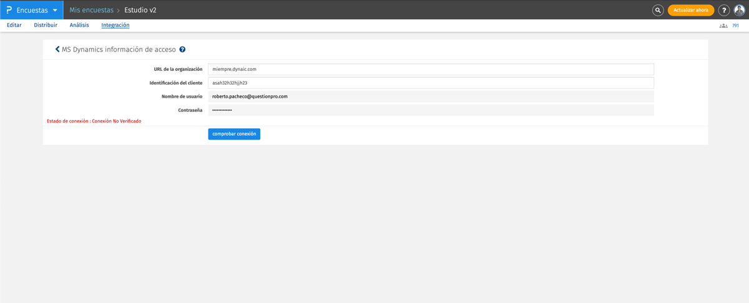Click the Conexión No Verificado status text
The image size is (749, 303).
[x=117, y=121]
